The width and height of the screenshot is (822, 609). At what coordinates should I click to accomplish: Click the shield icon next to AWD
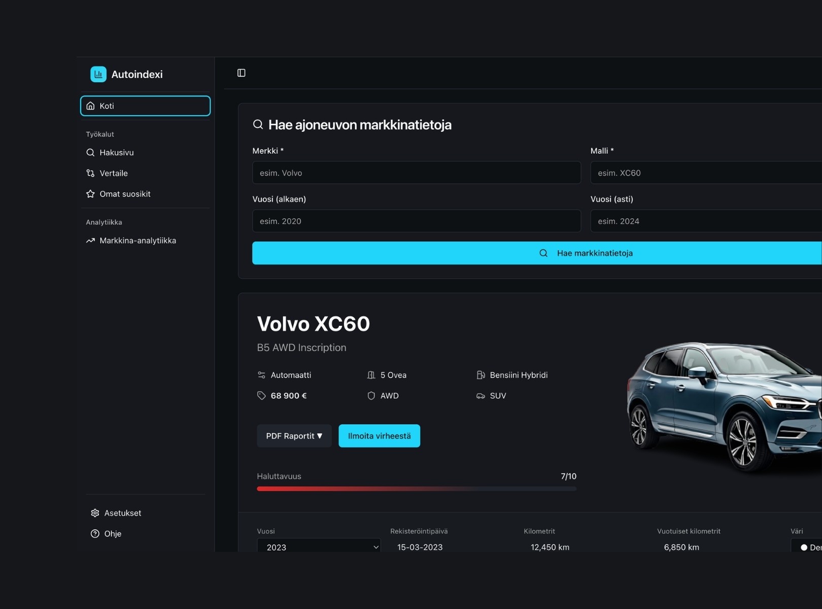371,396
